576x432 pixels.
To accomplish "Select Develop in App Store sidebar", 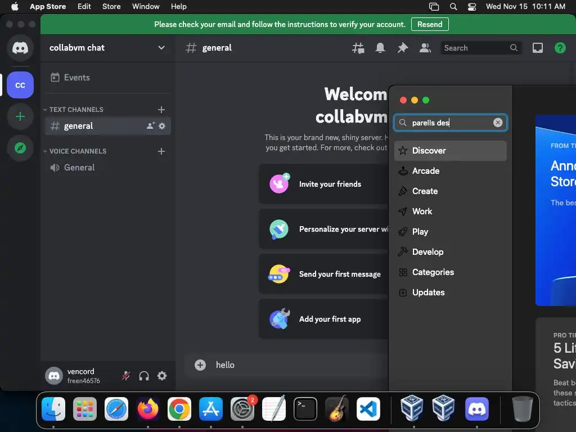I will (x=451, y=251).
